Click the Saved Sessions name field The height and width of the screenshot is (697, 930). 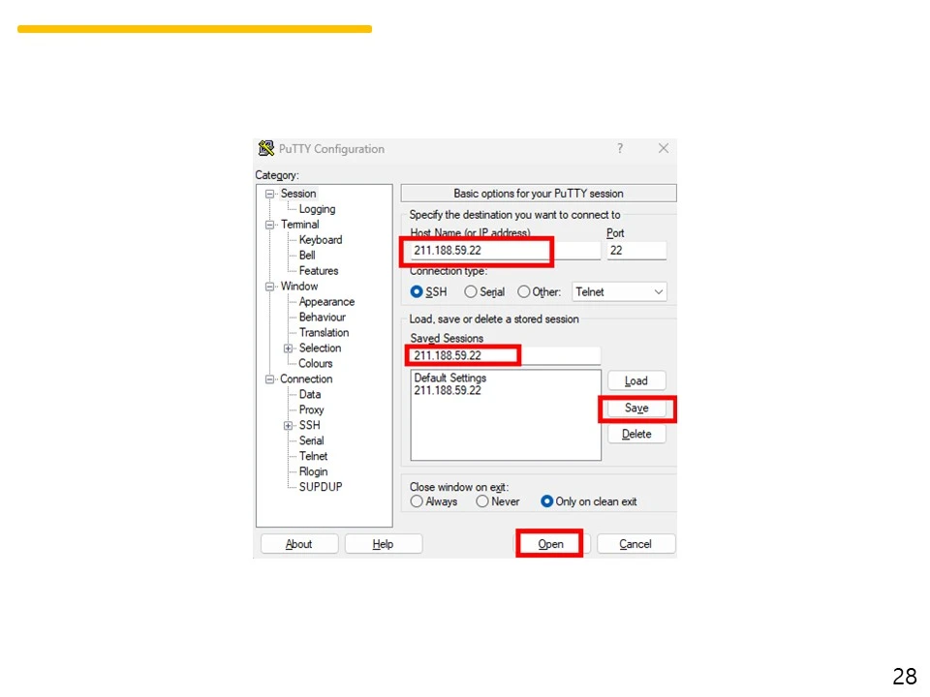coord(506,355)
